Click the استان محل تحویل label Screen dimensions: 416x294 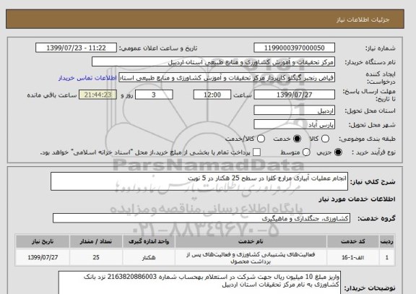370,111
